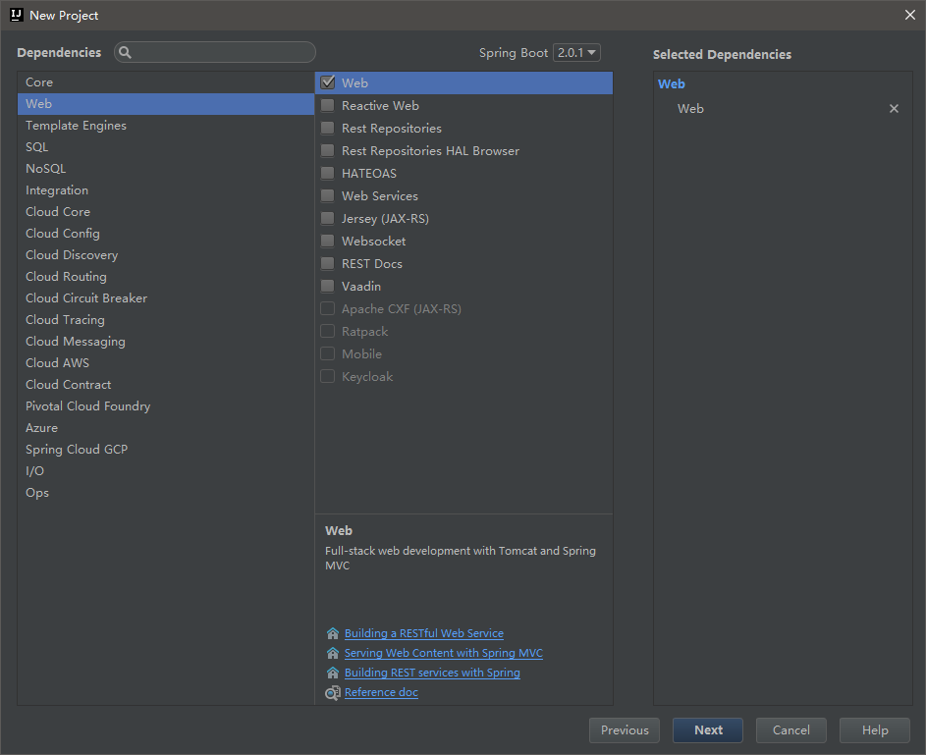This screenshot has width=926, height=755.
Task: Click the home icon beside Building REST services
Action: pyautogui.click(x=333, y=674)
